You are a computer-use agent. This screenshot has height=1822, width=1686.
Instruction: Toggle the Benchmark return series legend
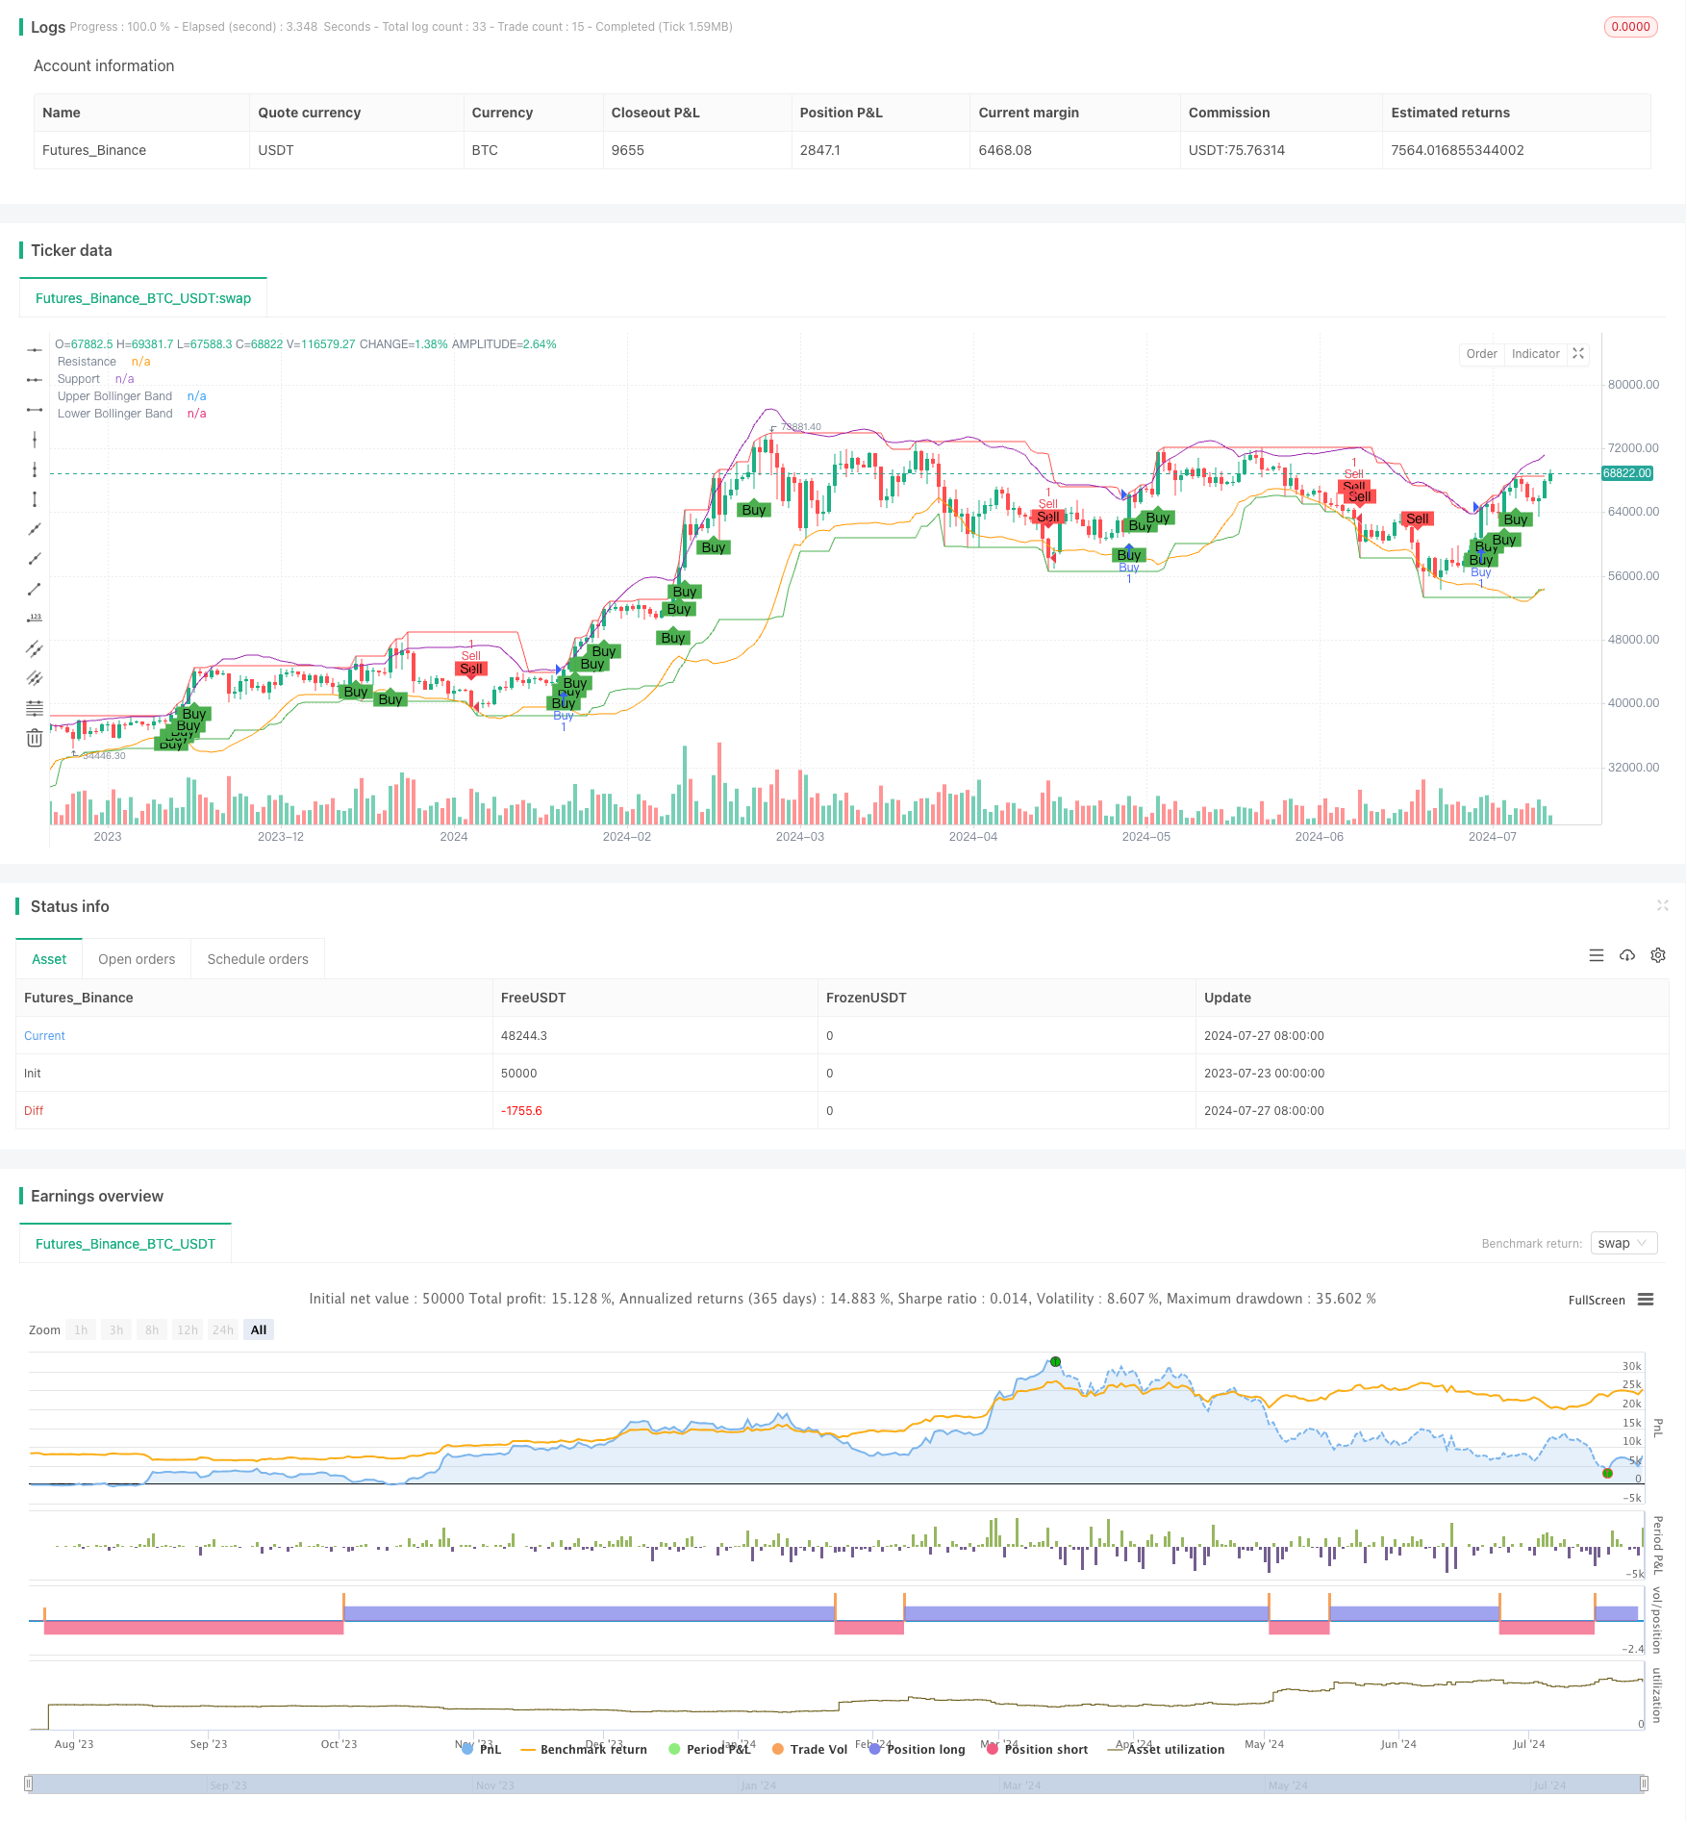point(584,1749)
